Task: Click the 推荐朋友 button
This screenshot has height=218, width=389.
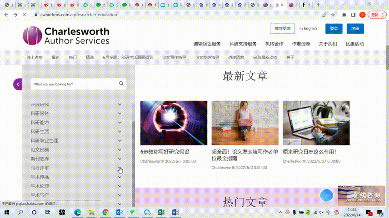Action: pos(282,29)
